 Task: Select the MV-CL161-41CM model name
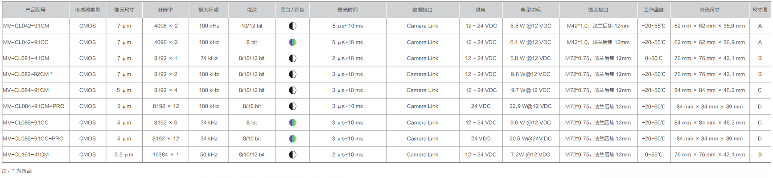click(x=26, y=154)
